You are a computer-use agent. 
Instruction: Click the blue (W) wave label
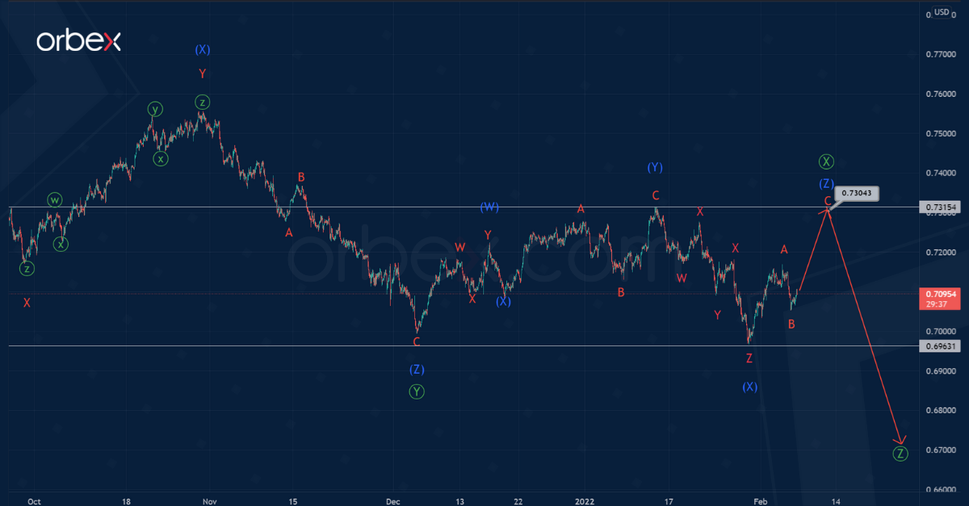coord(489,207)
